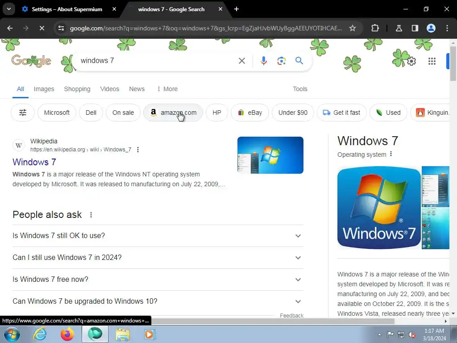Apply the On sale filter chip
This screenshot has width=457, height=343.
[x=123, y=113]
